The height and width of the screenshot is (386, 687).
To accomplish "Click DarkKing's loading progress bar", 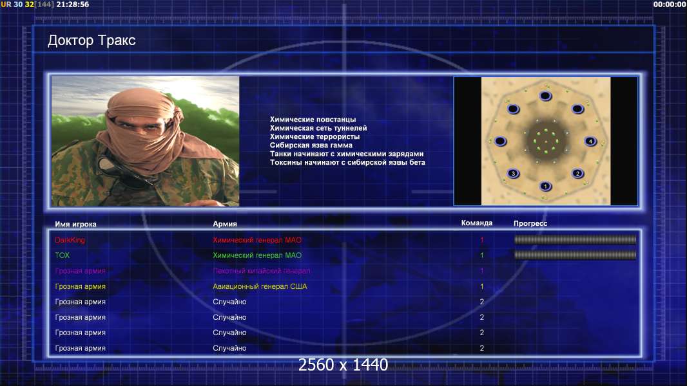I will point(575,239).
